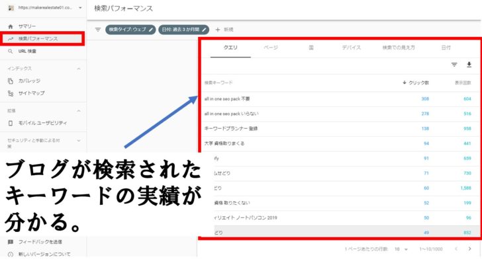Viewport: 482px width, 271px height.
Task: Click the table filter icon beside download
Action: pyautogui.click(x=454, y=65)
